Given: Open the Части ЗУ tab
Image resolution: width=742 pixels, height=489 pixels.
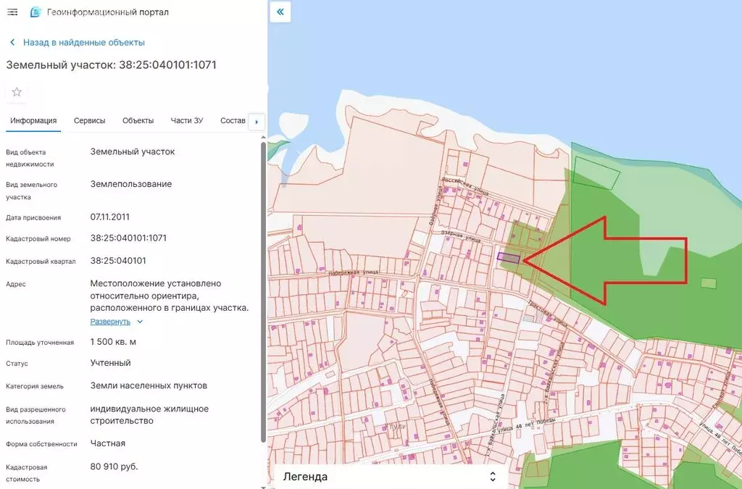Looking at the screenshot, I should 187,120.
